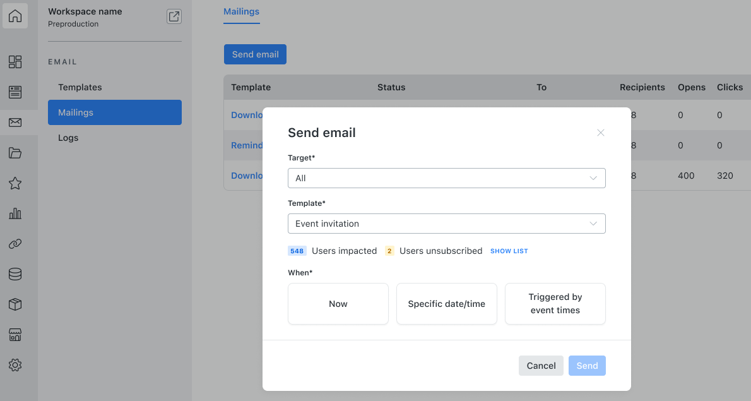Click the Template column header
The image size is (751, 401).
tap(251, 87)
